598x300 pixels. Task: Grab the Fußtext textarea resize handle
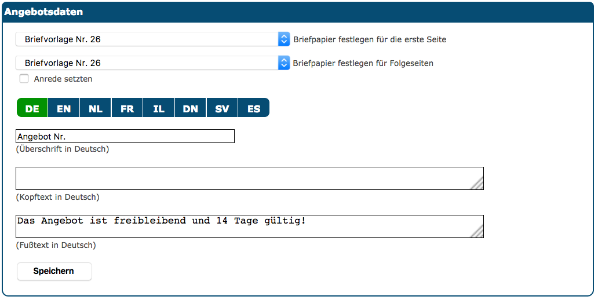click(x=477, y=232)
